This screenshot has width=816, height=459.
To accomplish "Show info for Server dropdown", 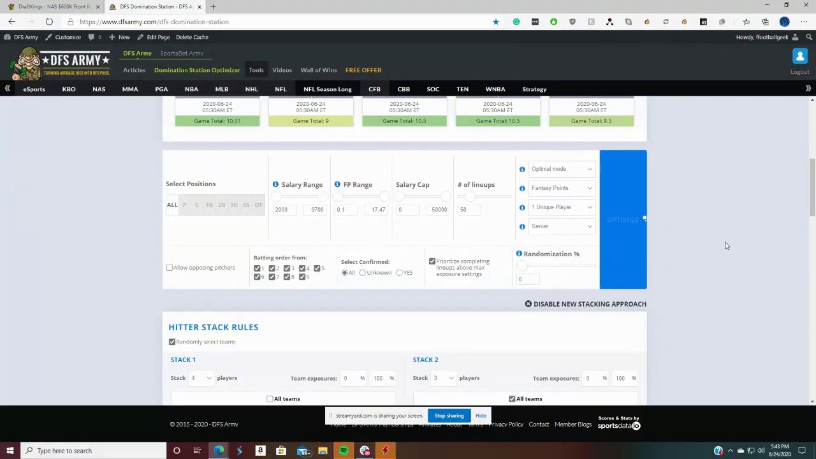I will (x=522, y=226).
